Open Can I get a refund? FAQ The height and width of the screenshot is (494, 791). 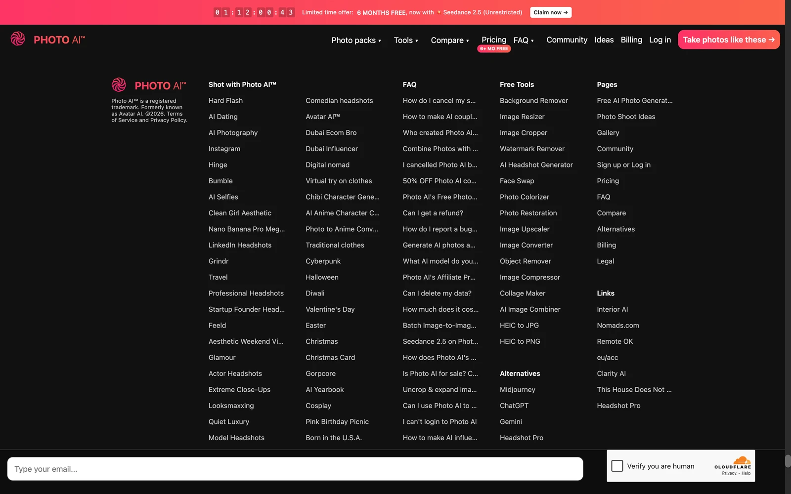tap(433, 213)
